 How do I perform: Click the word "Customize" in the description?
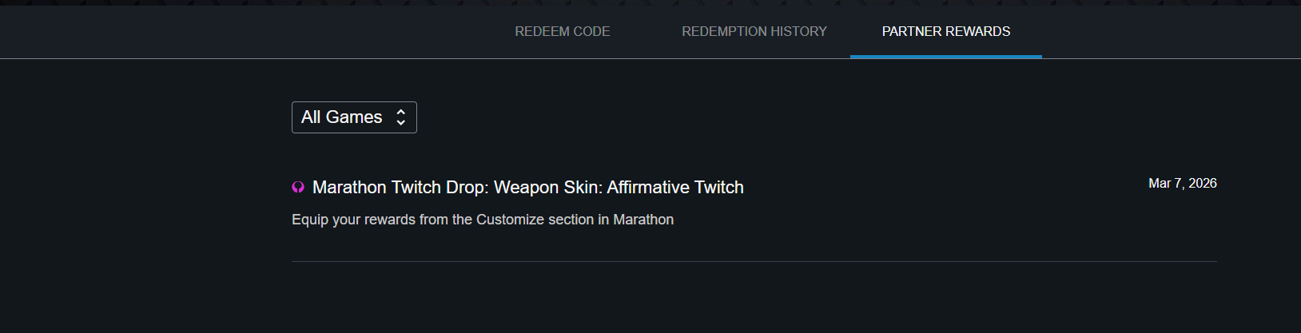click(509, 220)
